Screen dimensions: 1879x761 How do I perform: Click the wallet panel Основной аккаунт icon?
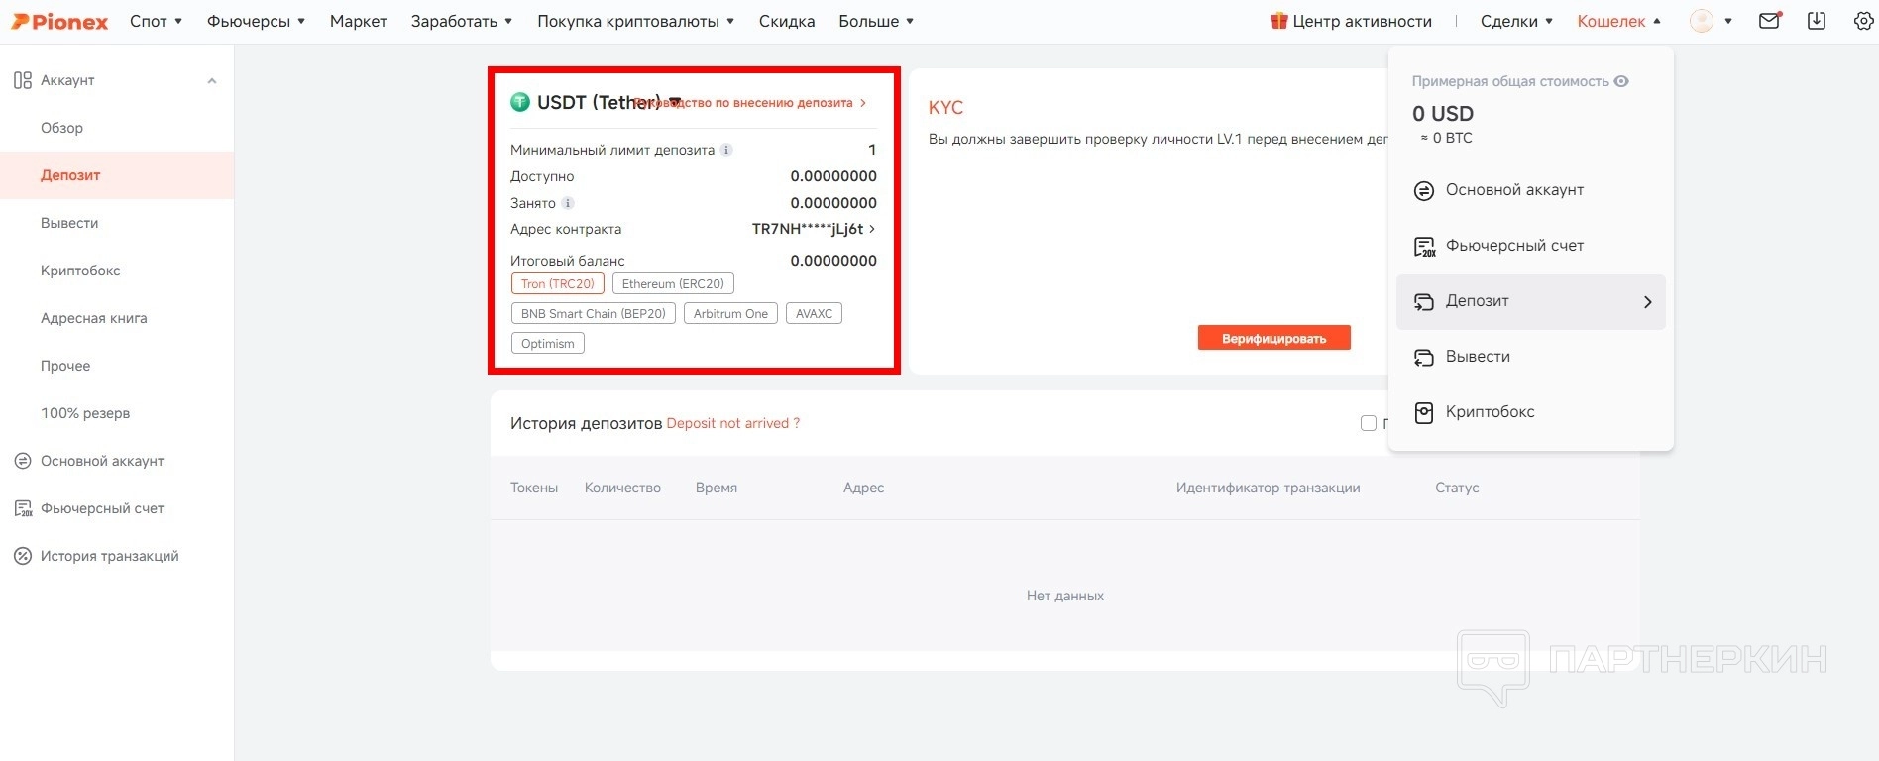(x=1424, y=191)
